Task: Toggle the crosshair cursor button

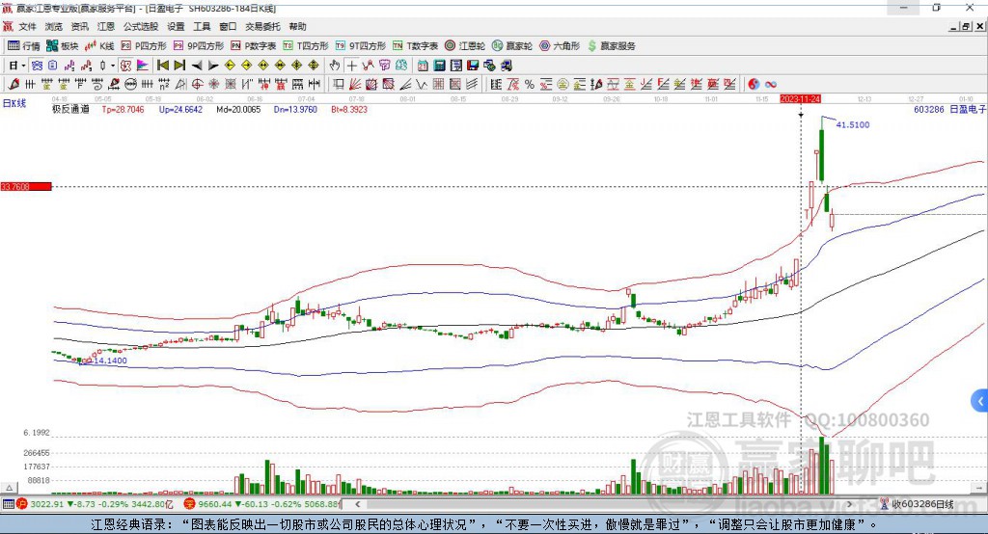Action: point(351,66)
